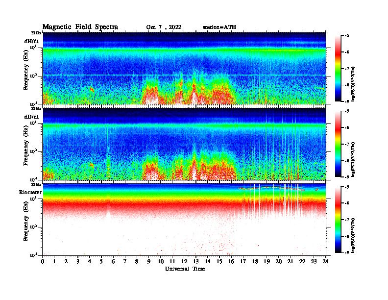Click the '17' hour tick label
The width and height of the screenshot is (388, 300).
tap(243, 262)
